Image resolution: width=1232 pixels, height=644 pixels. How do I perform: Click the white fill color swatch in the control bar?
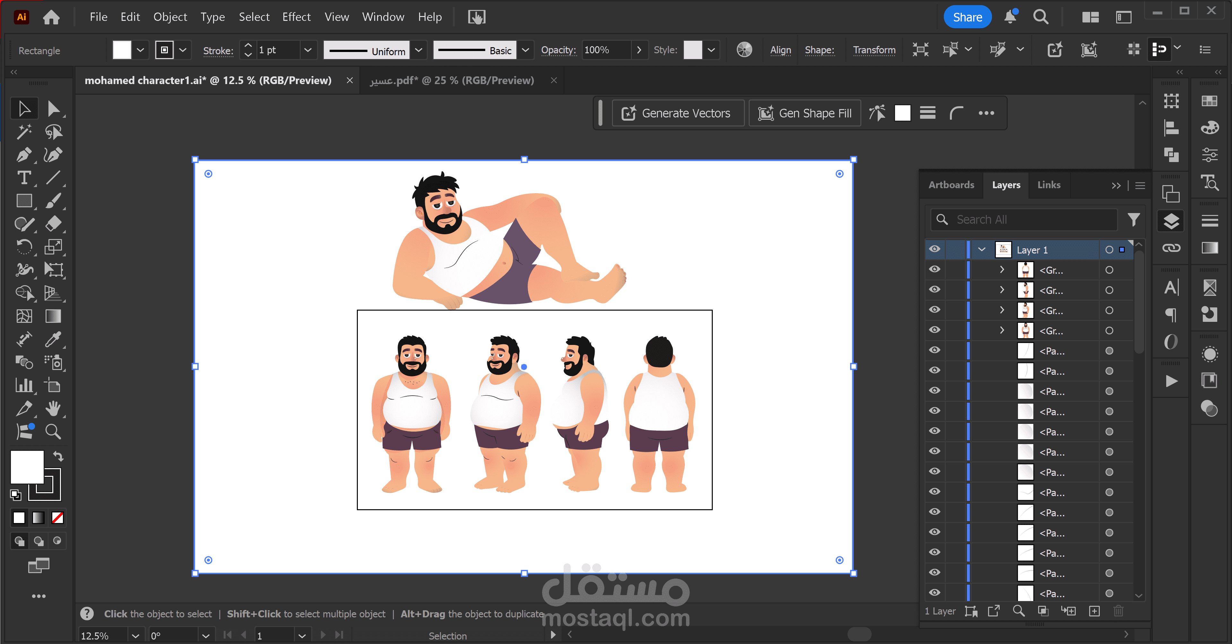coord(122,50)
